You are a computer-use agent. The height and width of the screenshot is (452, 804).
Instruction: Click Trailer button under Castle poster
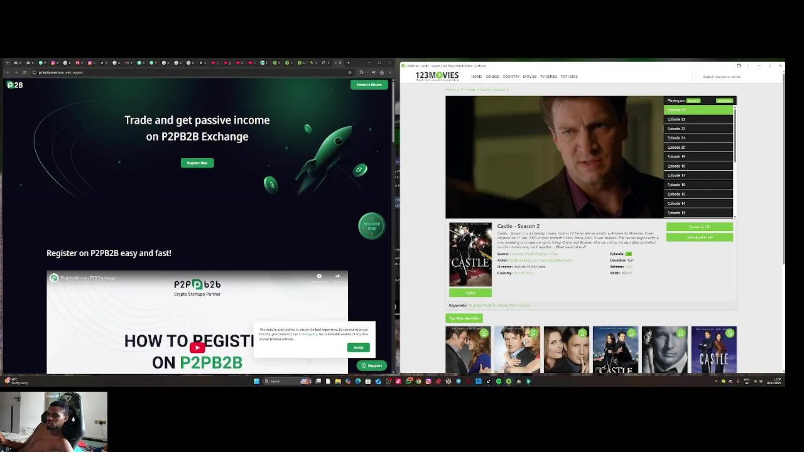pos(470,293)
